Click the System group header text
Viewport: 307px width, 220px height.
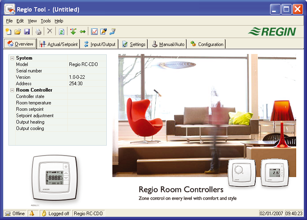point(24,58)
